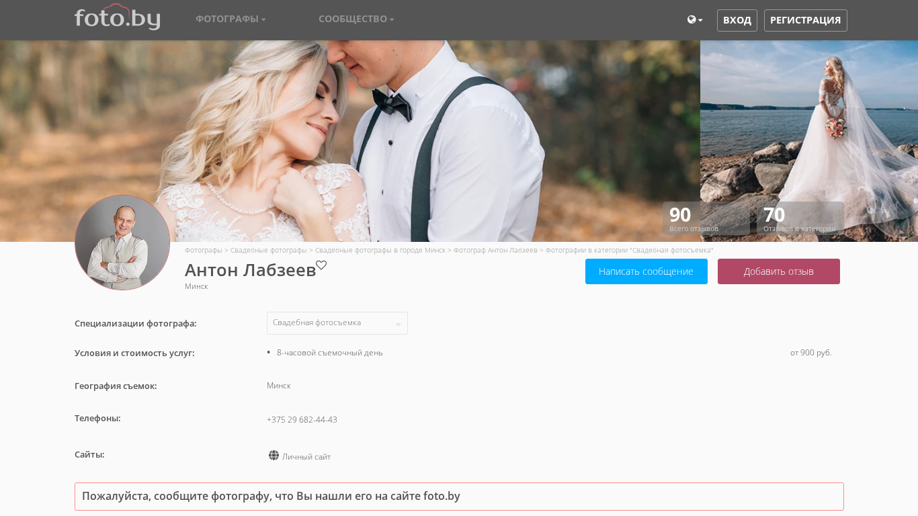This screenshot has width=918, height=516.
Task: Expand the Свадебная фотосъемка specialization dropdown
Action: click(337, 323)
